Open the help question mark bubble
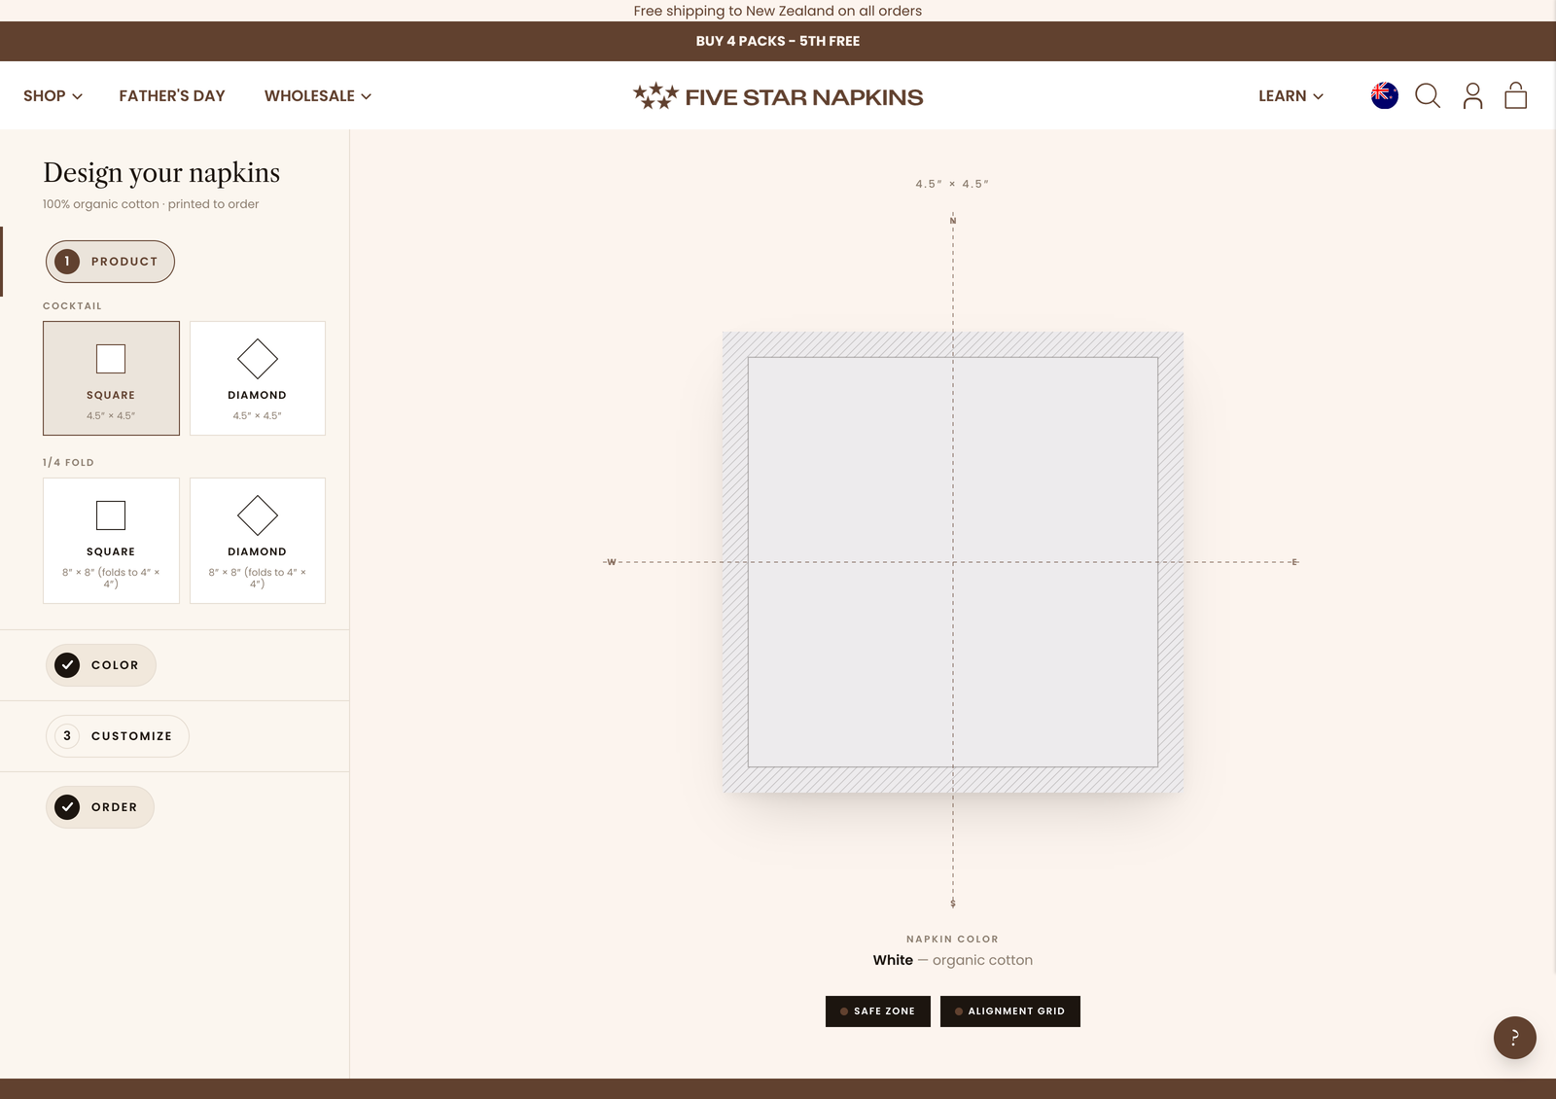The width and height of the screenshot is (1556, 1099). [x=1514, y=1038]
